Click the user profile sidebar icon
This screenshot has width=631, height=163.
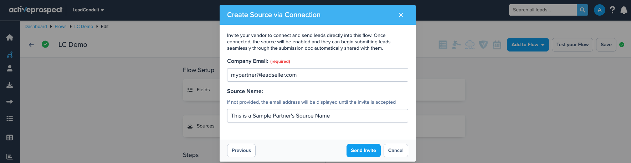click(x=10, y=68)
